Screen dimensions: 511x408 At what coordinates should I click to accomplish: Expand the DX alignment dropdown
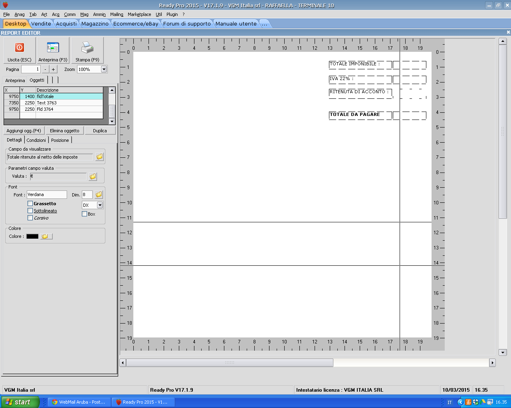(100, 205)
